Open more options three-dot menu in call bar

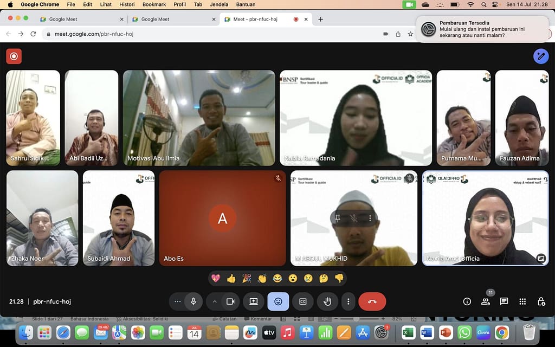click(349, 301)
